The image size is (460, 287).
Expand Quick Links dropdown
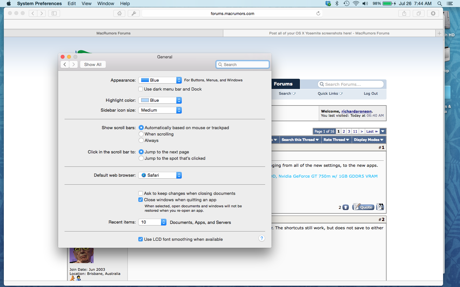point(330,93)
